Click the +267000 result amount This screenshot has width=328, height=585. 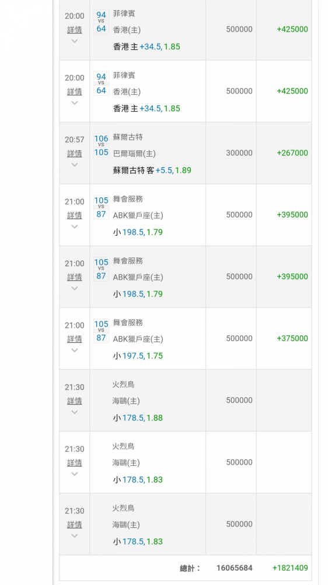(x=292, y=153)
